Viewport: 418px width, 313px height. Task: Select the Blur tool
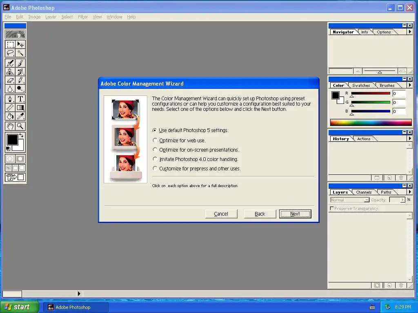point(10,88)
